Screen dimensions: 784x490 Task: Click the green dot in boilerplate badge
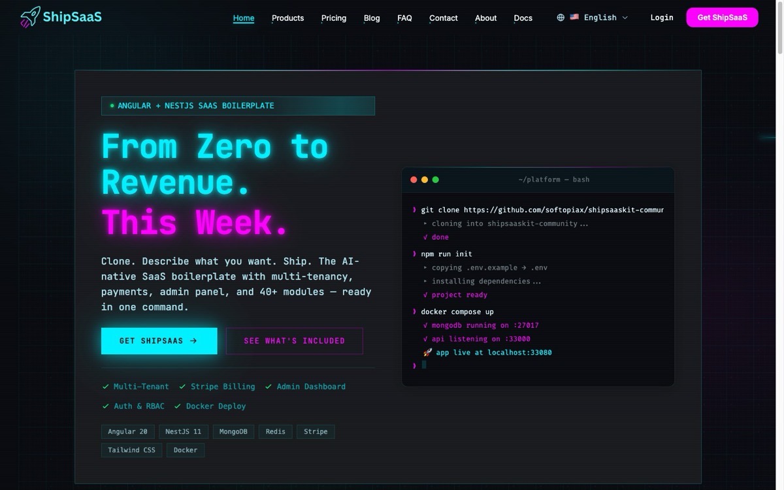[x=112, y=106]
